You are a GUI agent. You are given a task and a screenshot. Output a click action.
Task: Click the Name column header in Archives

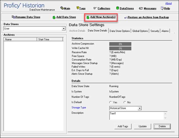click(20, 39)
